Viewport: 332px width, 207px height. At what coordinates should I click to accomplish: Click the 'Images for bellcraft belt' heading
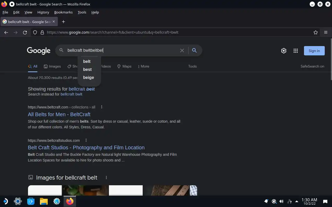tap(67, 178)
